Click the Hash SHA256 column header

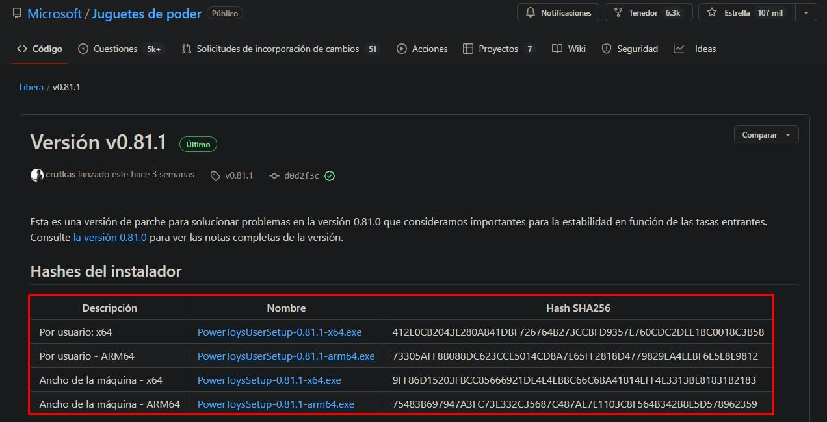pos(578,308)
